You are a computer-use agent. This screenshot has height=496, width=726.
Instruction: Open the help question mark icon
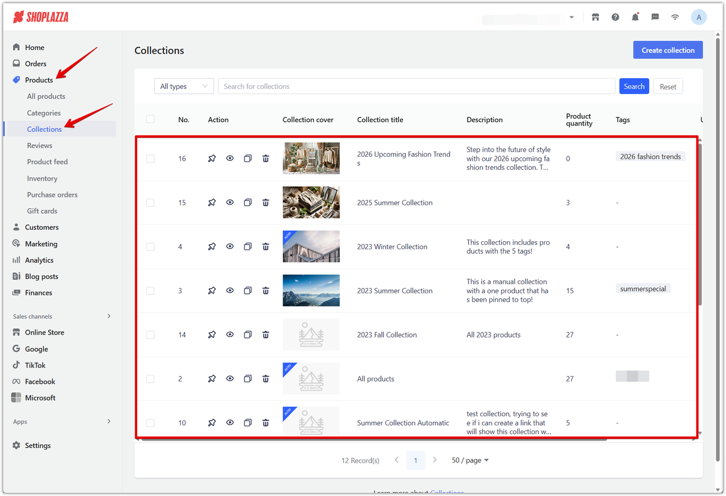coord(615,17)
